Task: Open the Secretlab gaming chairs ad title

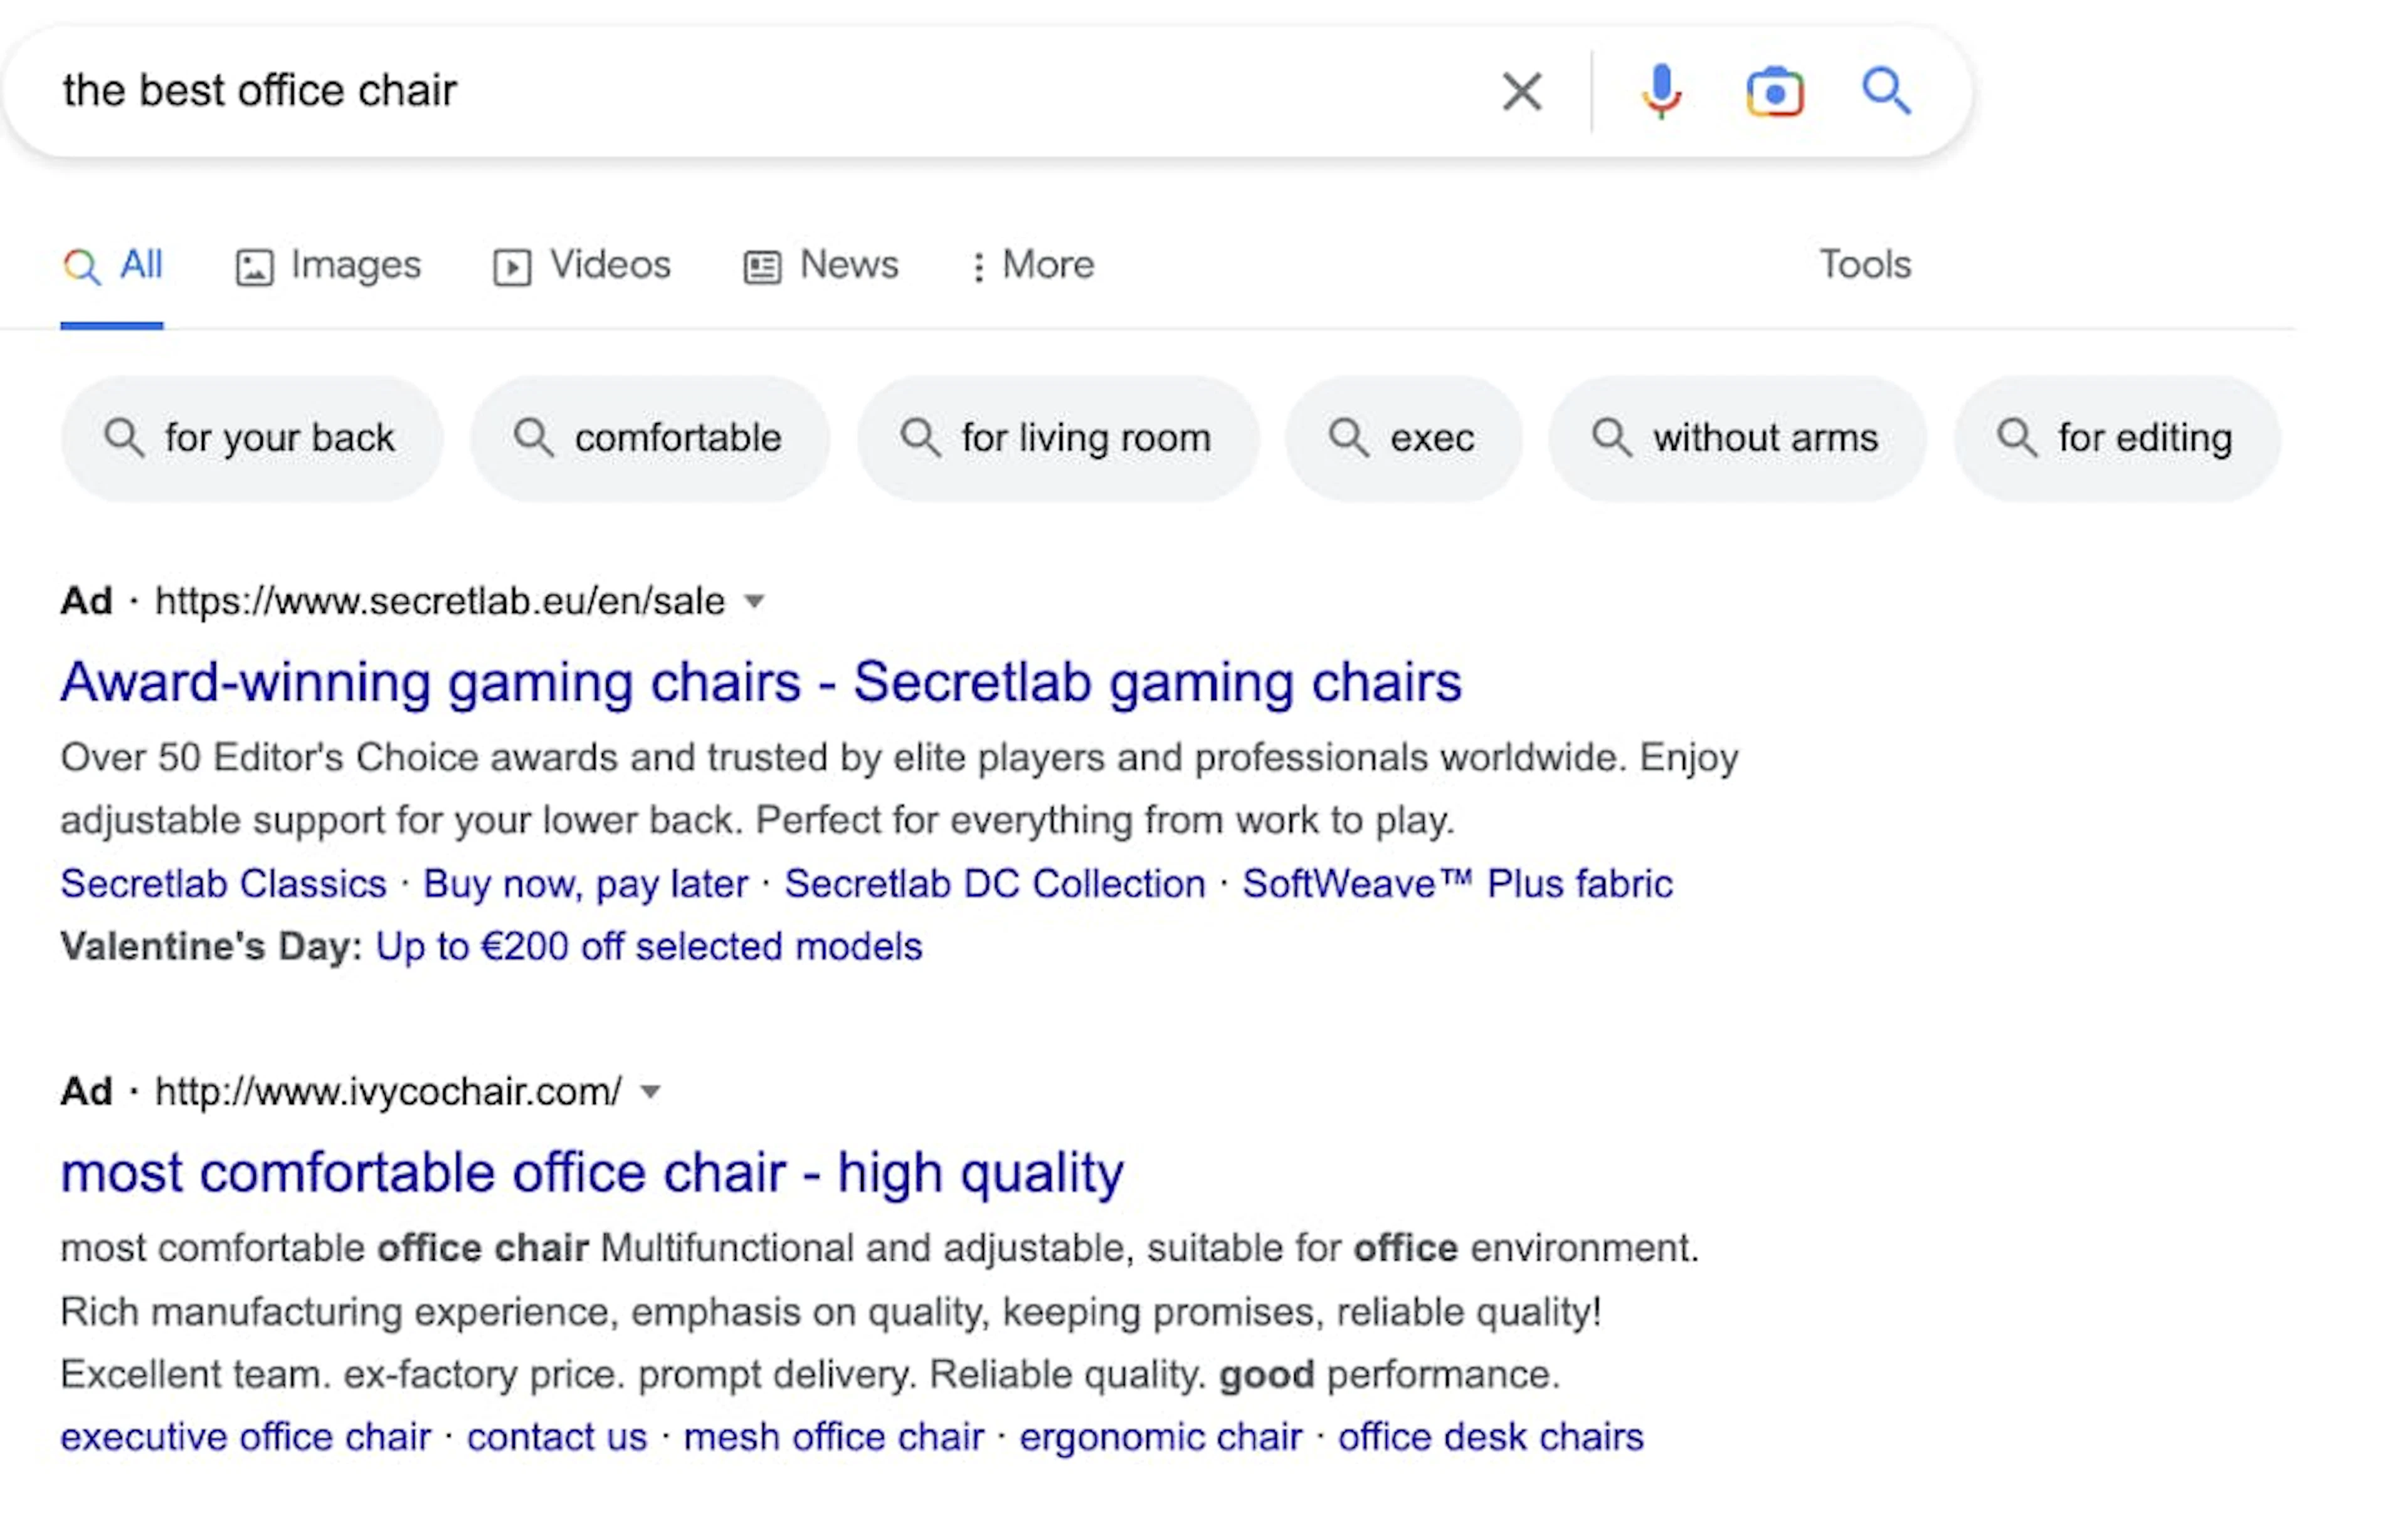Action: pos(761,684)
